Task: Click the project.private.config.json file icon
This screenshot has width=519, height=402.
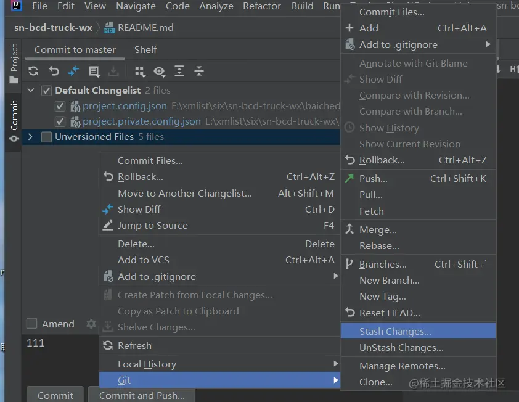Action: coord(75,121)
